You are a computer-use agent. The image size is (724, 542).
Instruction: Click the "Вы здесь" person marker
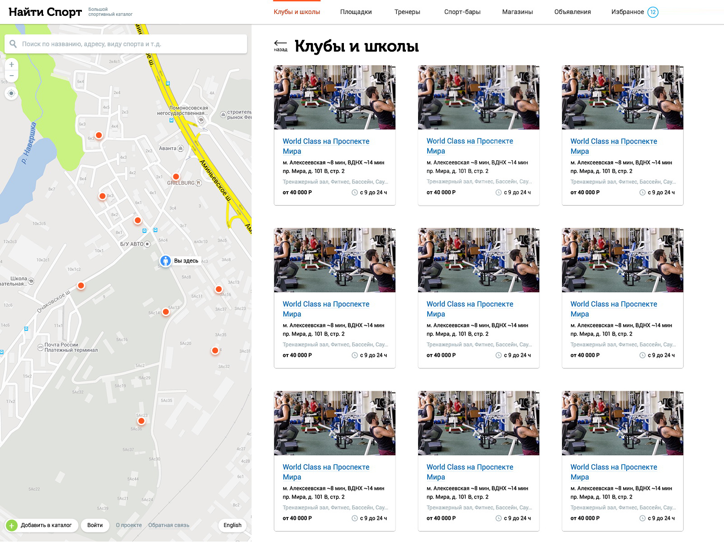[x=166, y=261]
